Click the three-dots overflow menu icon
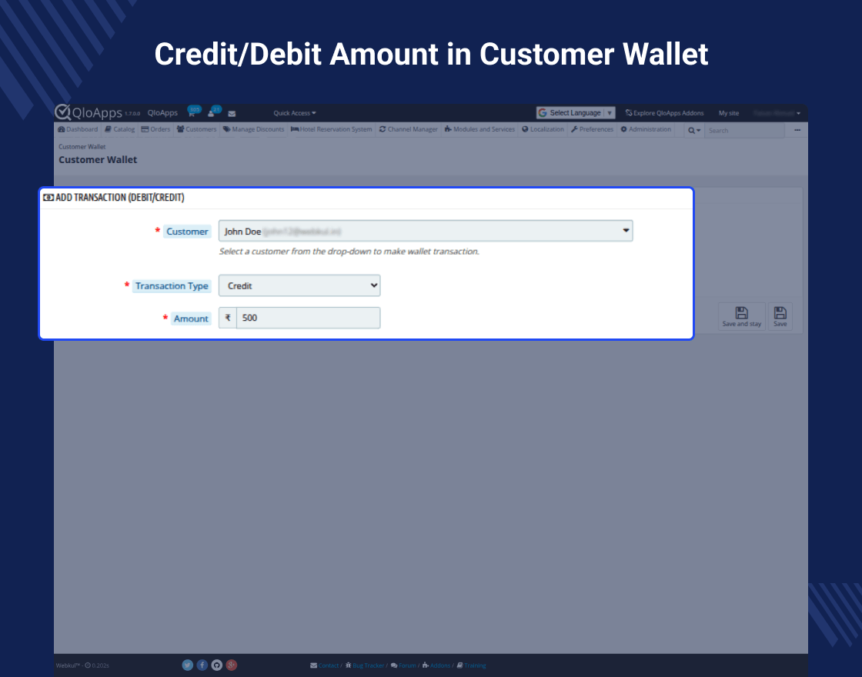This screenshot has width=862, height=677. 797,130
